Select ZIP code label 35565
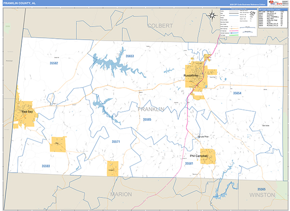This screenshot has height=211, width=290. 261,189
